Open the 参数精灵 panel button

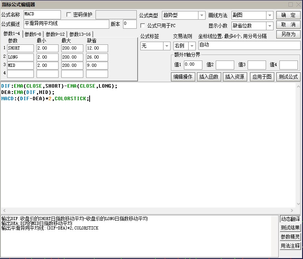(x=290, y=237)
